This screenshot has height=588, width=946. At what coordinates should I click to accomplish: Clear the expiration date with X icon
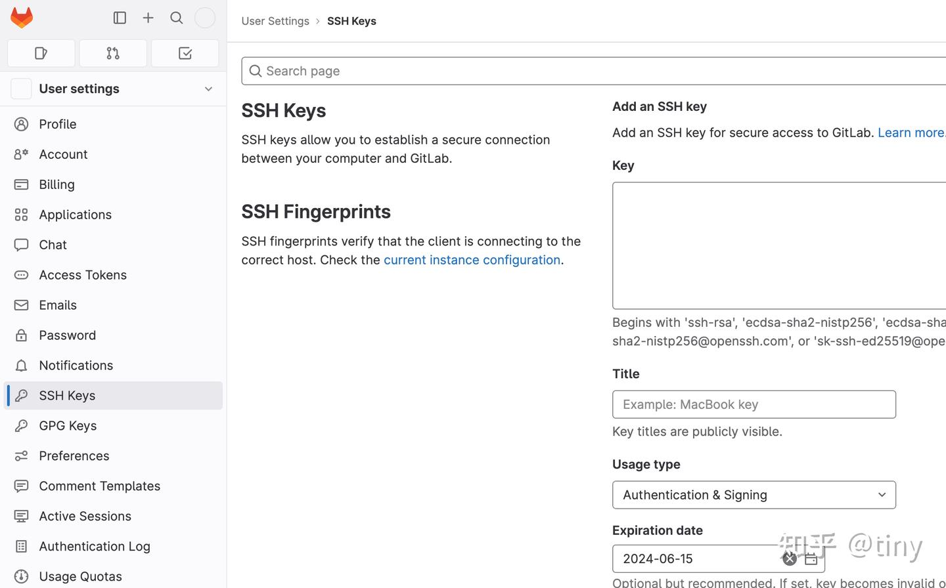click(790, 559)
